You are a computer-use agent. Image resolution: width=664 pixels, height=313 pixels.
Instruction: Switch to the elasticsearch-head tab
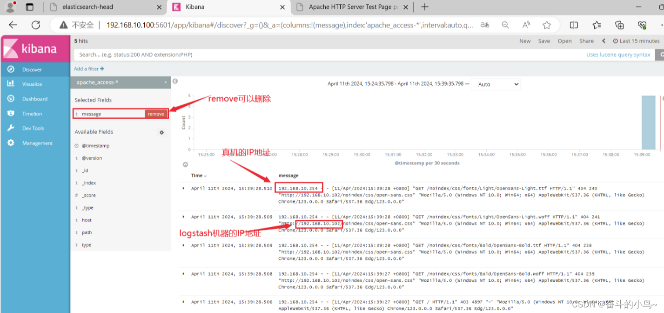coord(87,7)
